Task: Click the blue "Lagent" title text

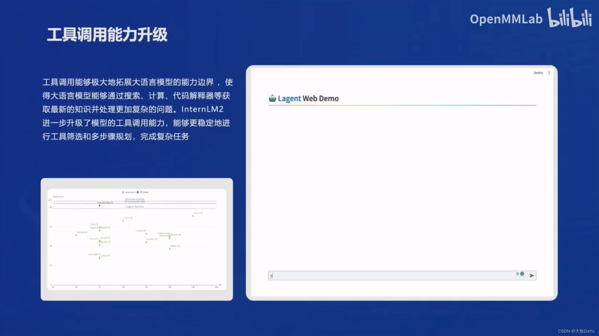Action: [289, 98]
